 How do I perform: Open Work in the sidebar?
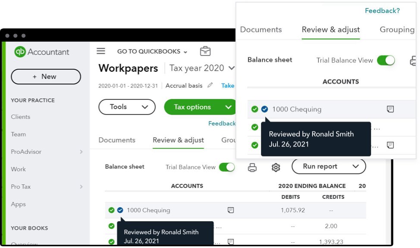click(x=18, y=169)
